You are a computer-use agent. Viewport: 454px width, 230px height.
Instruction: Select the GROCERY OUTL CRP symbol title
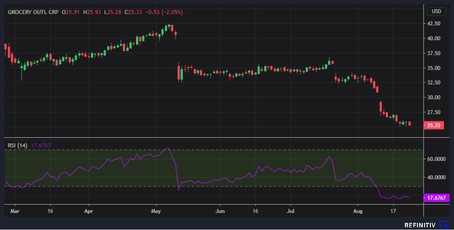[33, 12]
